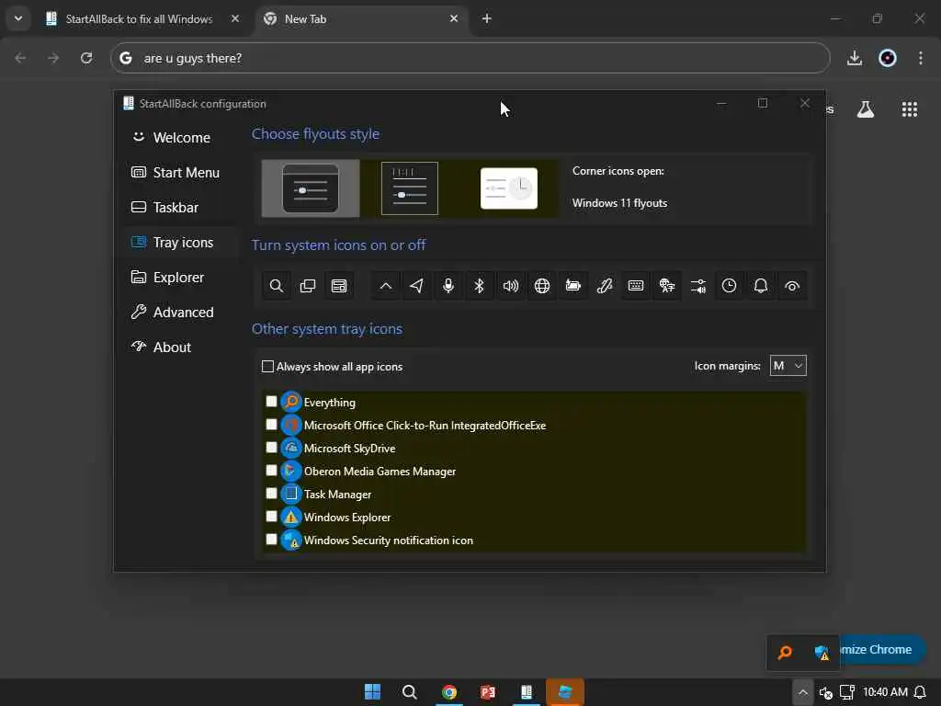Screen dimensions: 941x706
Task: Check Windows Security notification icon checkbox
Action: coord(271,539)
